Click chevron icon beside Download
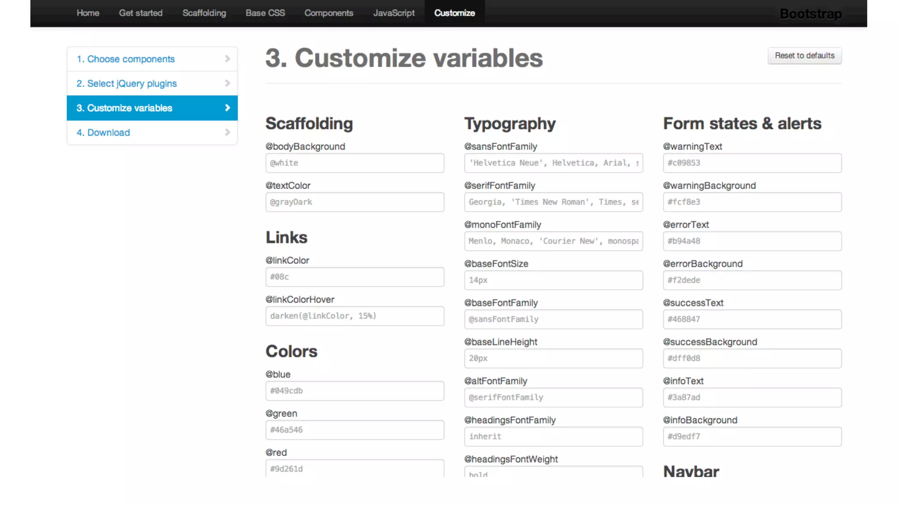 (227, 132)
